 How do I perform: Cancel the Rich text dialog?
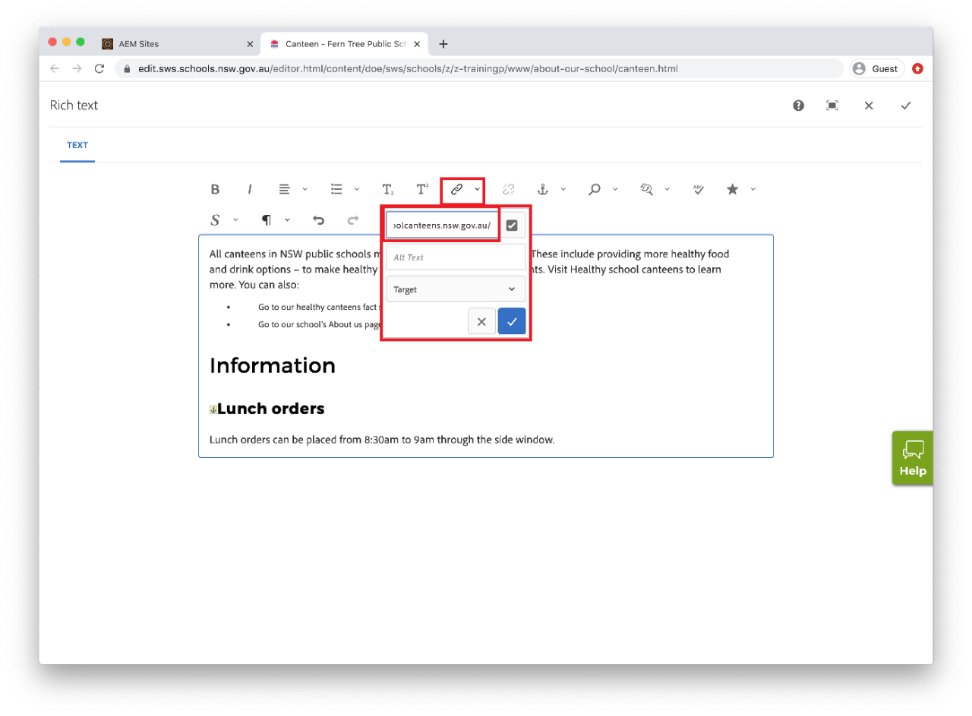[x=869, y=106]
